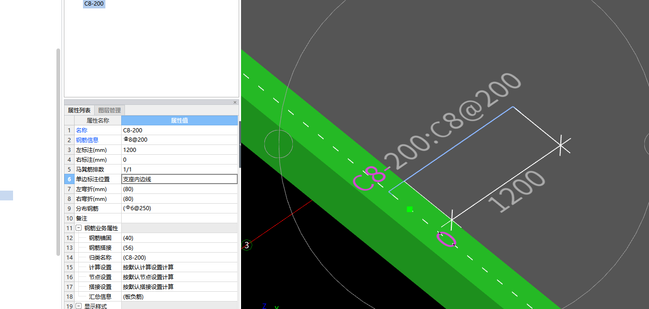Image resolution: width=649 pixels, height=309 pixels.
Task: Click the left panel vertical scrollbar
Action: click(x=58, y=151)
